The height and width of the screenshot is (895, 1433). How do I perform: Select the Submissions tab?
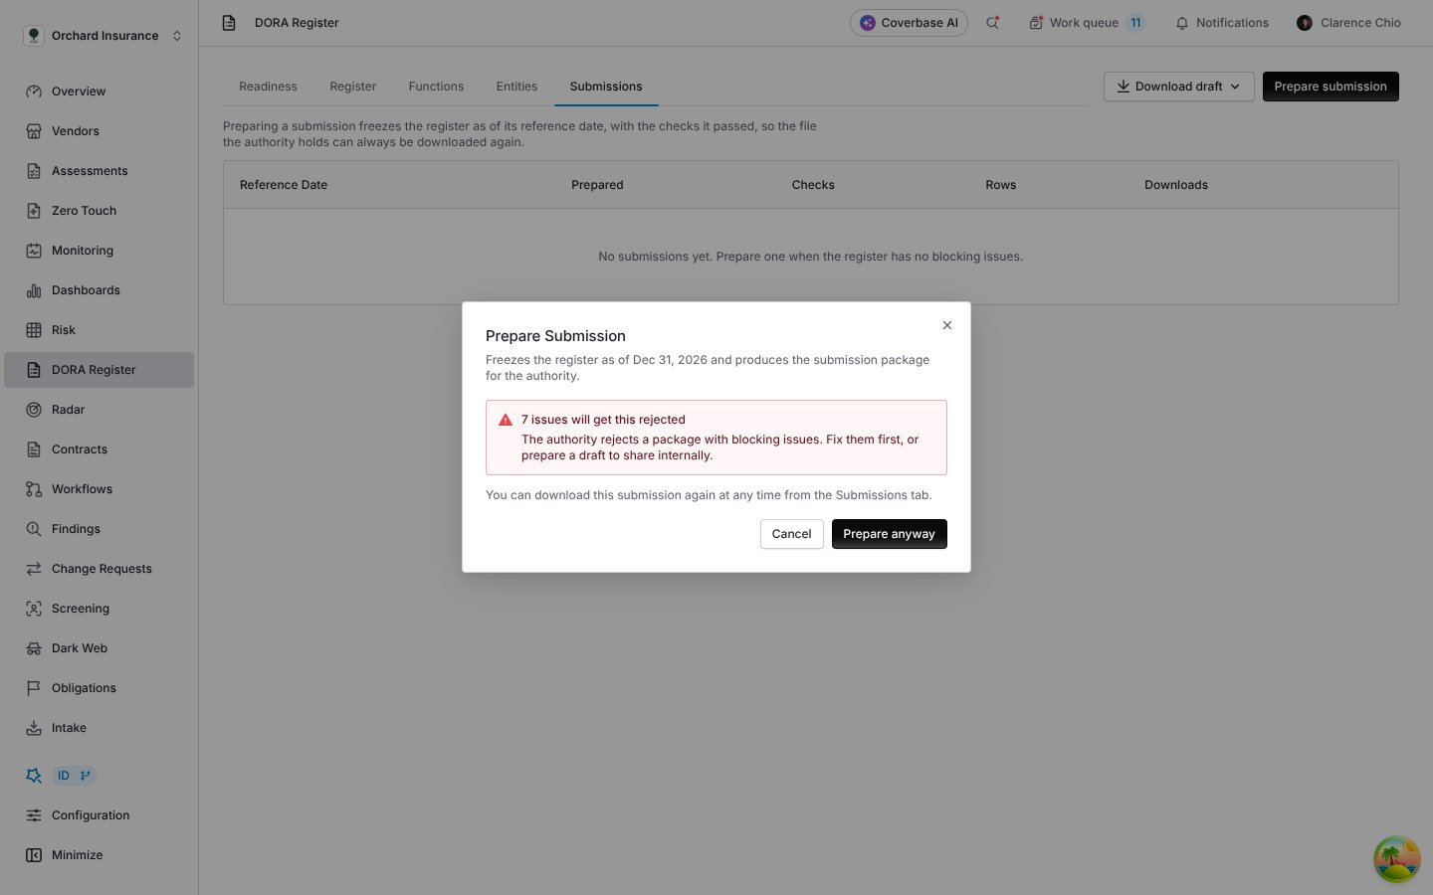point(606,87)
